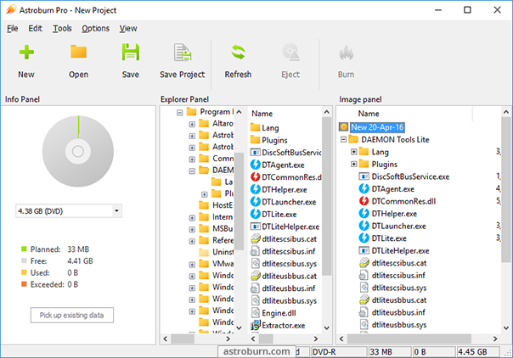Expand the Internet folder tree node
Screen dimensions: 513x358
pyautogui.click(x=192, y=218)
